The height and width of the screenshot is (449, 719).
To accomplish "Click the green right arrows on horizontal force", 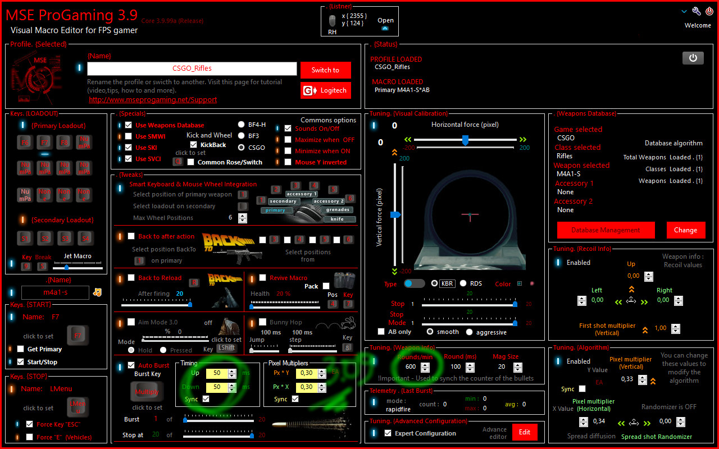I will (x=523, y=139).
